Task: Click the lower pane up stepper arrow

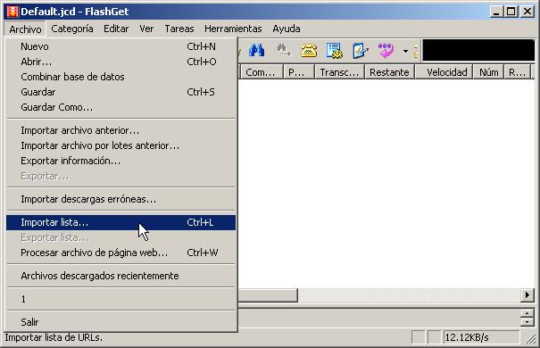Action: (x=527, y=313)
